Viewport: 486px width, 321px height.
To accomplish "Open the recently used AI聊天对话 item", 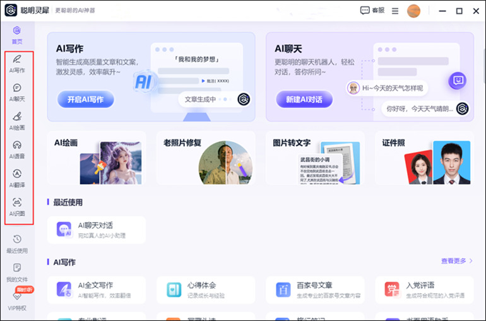I will 97,230.
